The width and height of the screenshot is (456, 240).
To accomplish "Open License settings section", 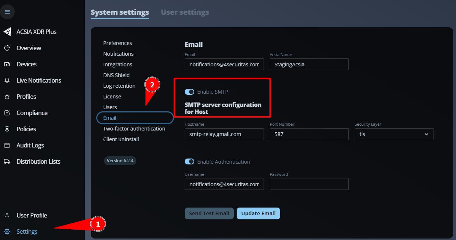I will point(112,97).
